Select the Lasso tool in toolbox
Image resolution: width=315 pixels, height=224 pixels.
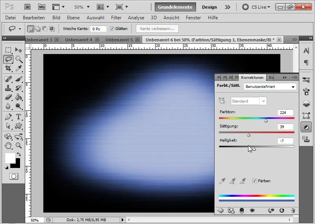[8, 59]
